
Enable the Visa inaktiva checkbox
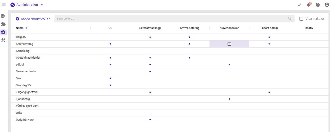[x=301, y=19]
